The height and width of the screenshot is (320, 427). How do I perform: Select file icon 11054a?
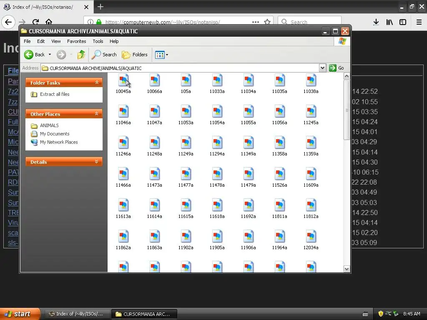pos(217,112)
